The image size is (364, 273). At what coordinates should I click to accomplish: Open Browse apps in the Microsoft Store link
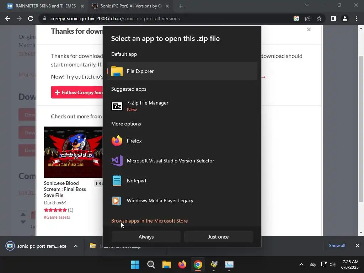tap(150, 221)
